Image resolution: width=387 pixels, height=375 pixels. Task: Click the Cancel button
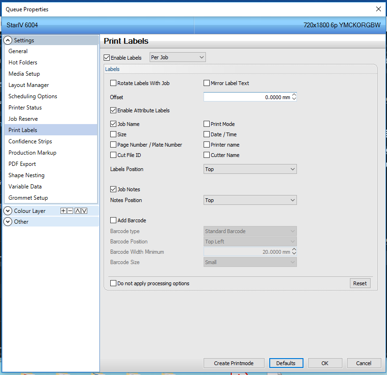364,363
